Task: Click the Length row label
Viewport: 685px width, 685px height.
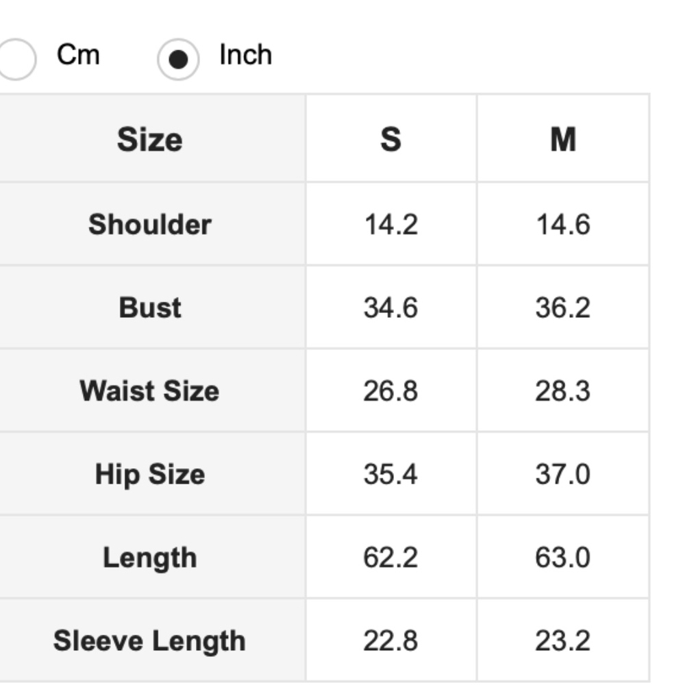Action: tap(149, 558)
